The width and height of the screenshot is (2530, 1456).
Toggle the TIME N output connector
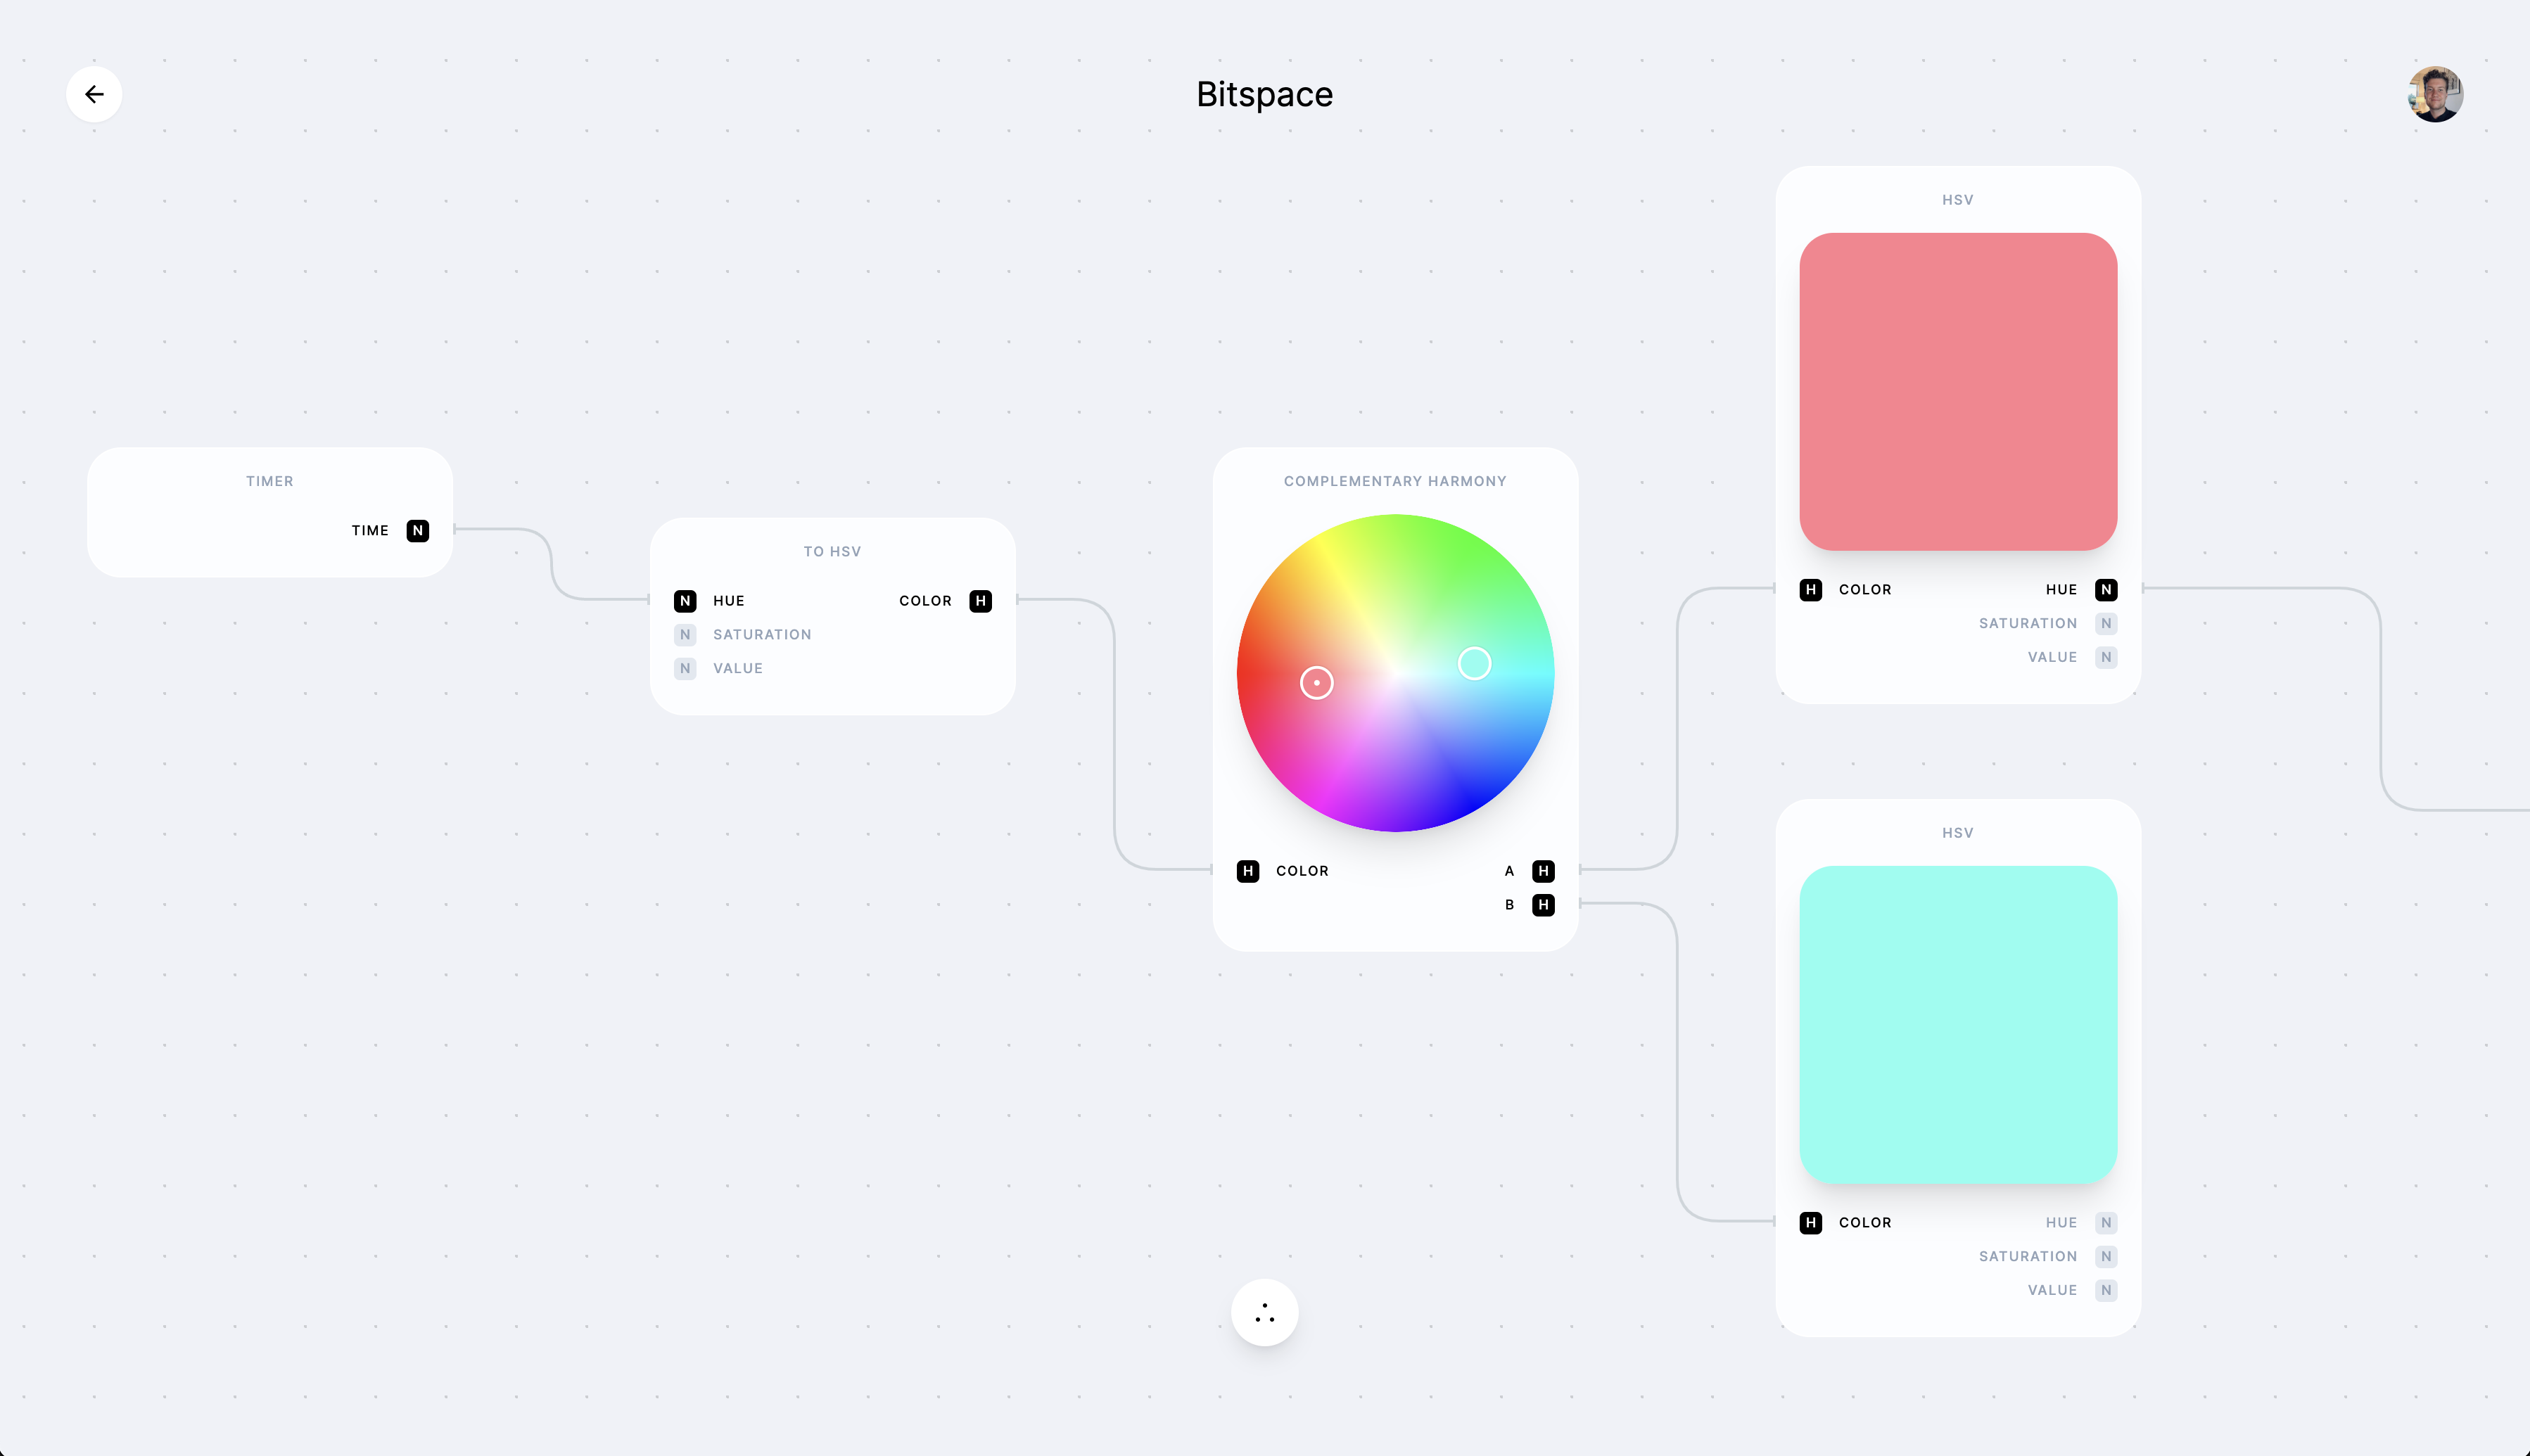[417, 530]
